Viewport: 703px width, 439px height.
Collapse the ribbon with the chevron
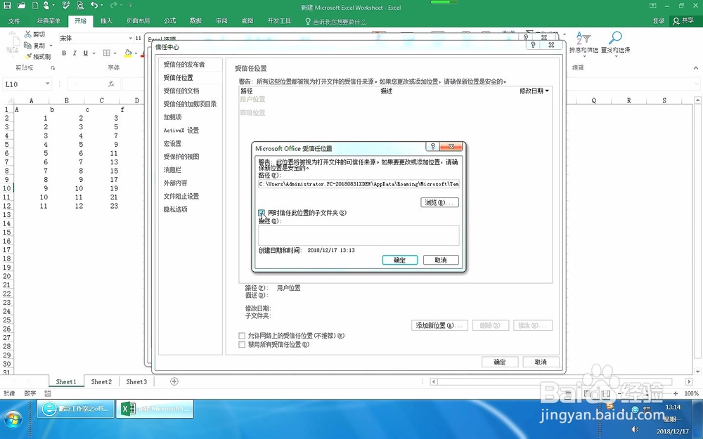(695, 67)
